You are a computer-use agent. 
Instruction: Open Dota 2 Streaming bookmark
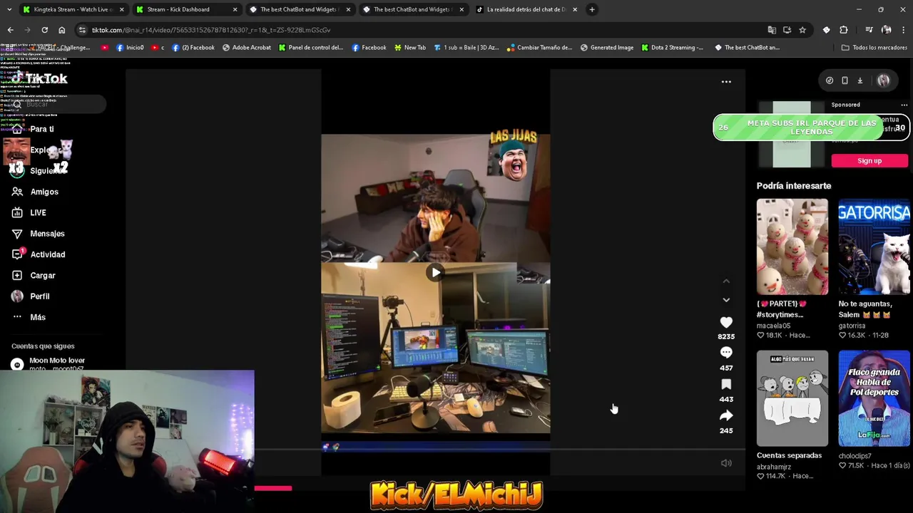672,48
